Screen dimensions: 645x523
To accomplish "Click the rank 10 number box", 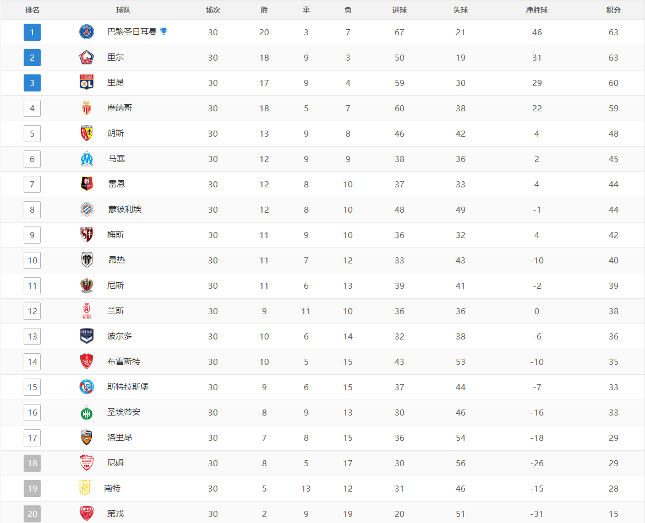I will click(x=32, y=260).
